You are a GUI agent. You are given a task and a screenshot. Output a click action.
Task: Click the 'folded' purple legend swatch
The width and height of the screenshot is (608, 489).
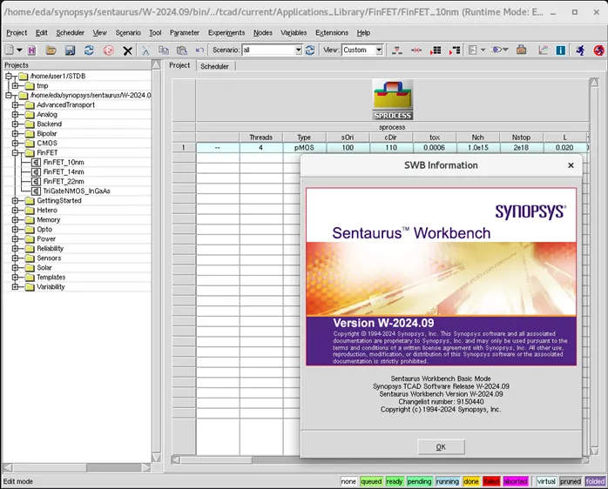point(595,482)
